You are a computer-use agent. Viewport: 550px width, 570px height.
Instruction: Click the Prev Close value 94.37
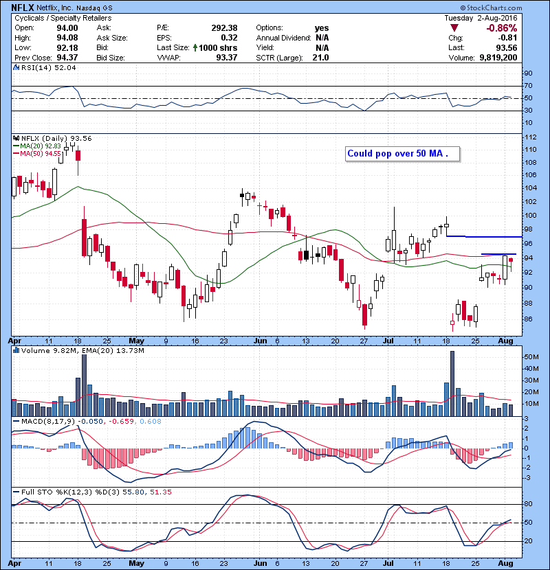pyautogui.click(x=67, y=58)
